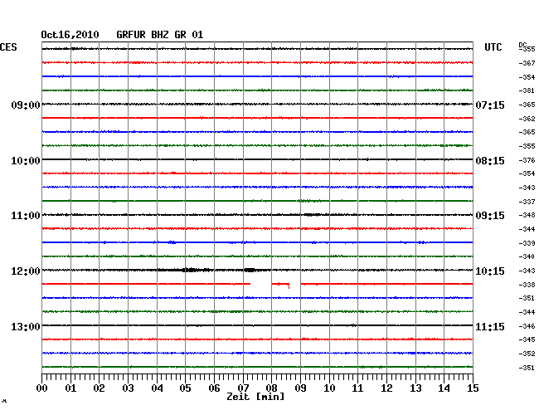539x410 pixels.
Task: Click the '08' minute tick label
Action: tap(271, 388)
